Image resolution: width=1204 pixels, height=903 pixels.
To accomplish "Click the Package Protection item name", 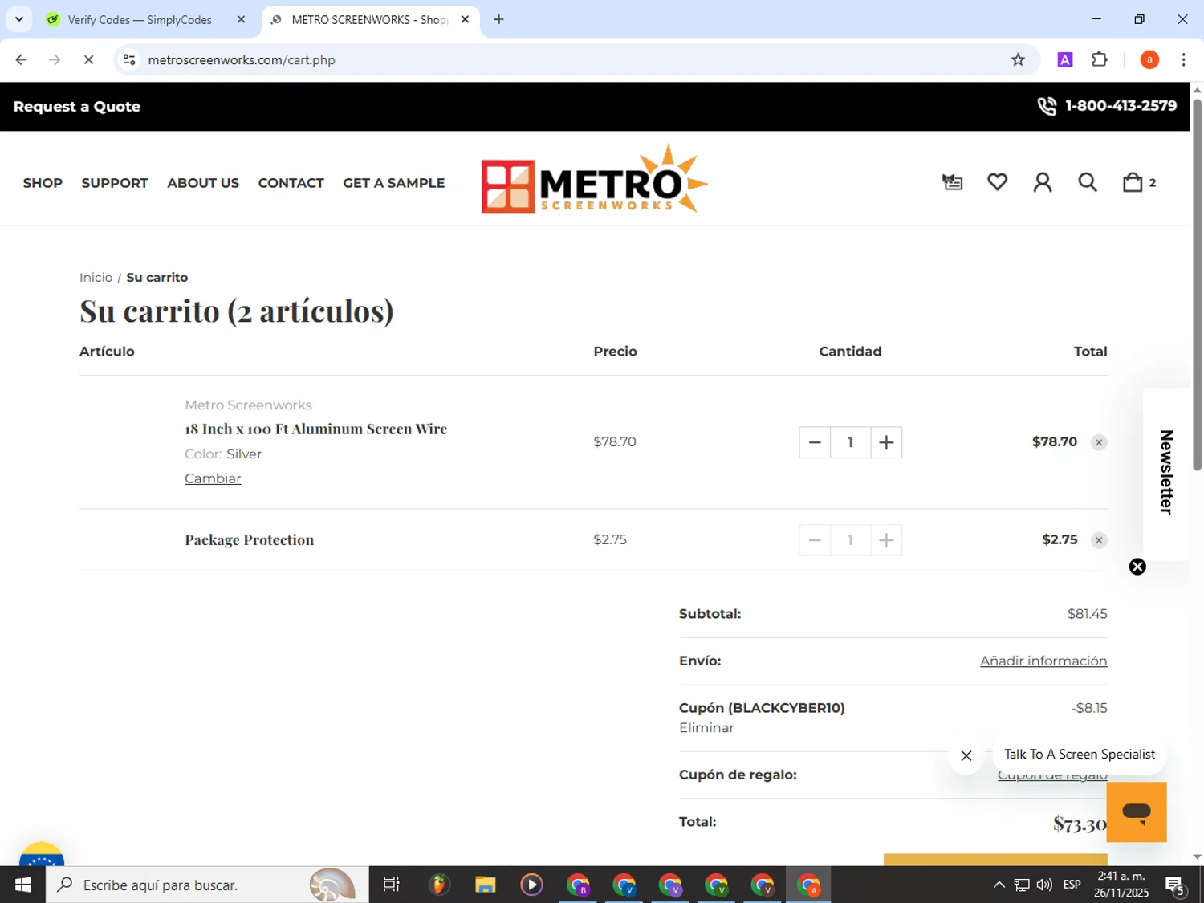I will tap(249, 540).
